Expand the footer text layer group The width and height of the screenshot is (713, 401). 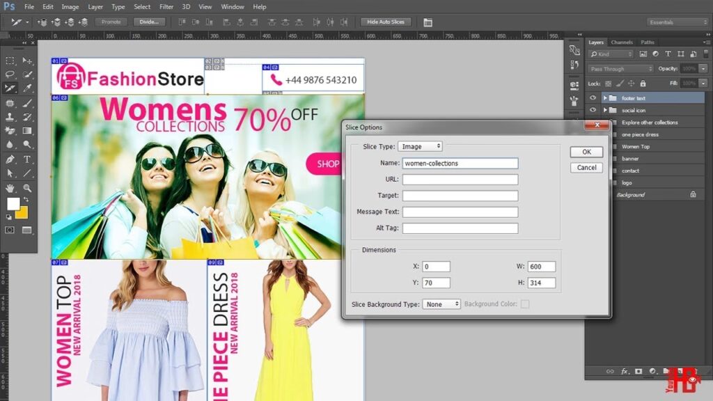click(605, 98)
